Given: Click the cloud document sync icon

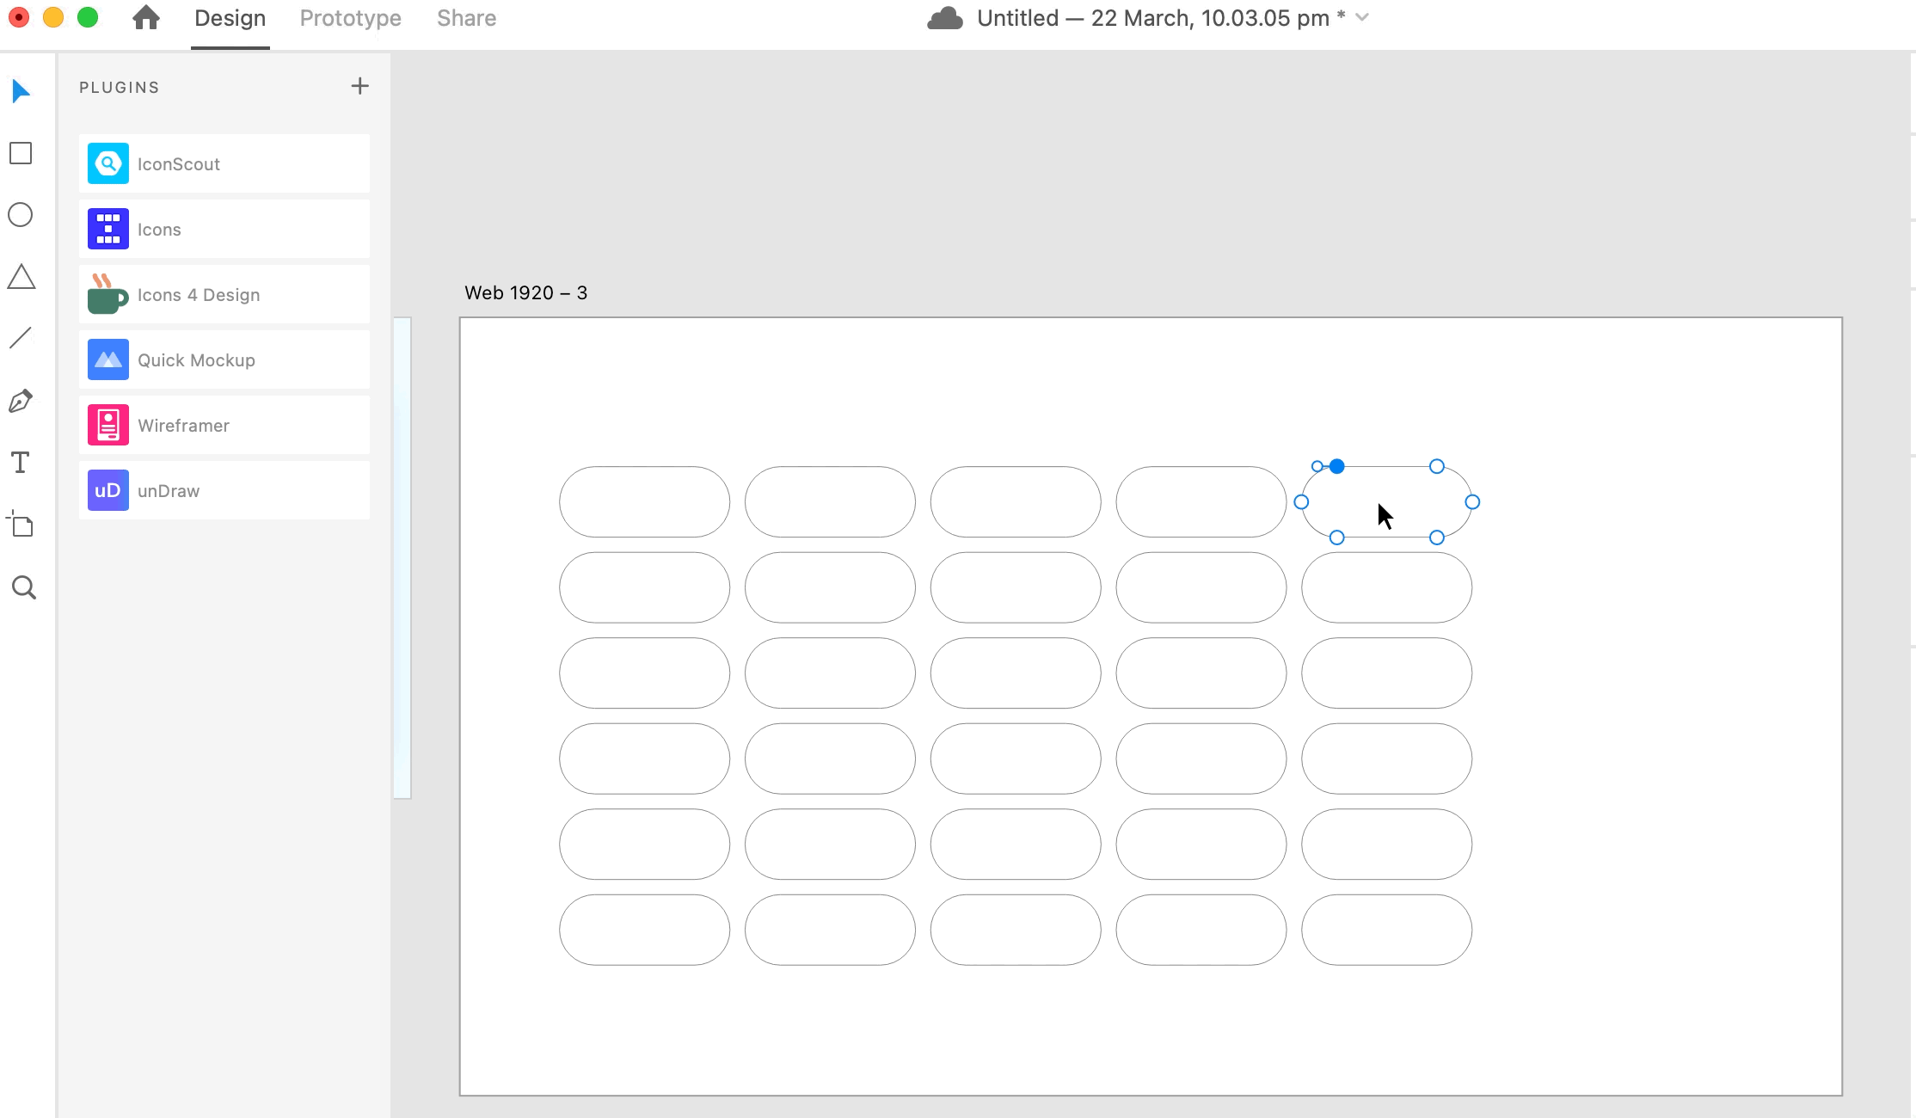Looking at the screenshot, I should [944, 18].
